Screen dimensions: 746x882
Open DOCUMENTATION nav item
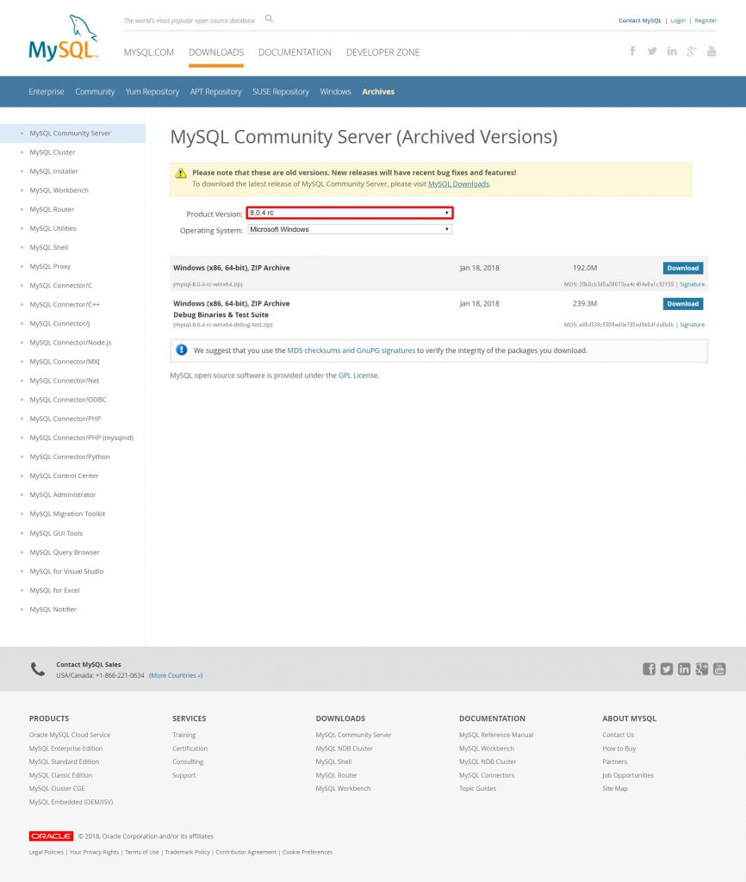click(295, 53)
